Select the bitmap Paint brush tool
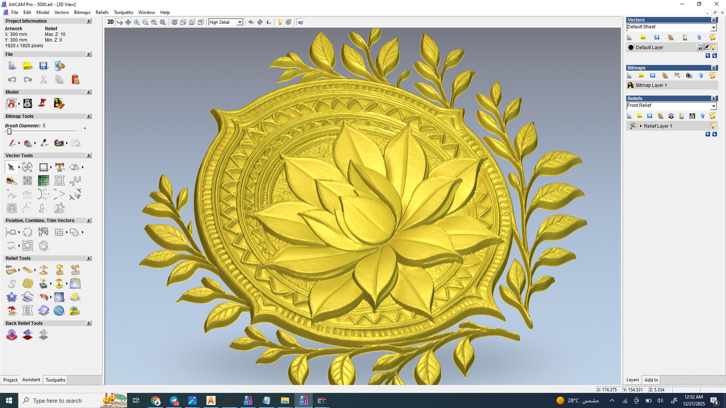 click(x=12, y=143)
